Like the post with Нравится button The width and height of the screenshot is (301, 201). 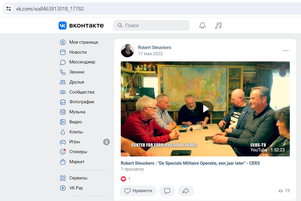[x=138, y=191]
